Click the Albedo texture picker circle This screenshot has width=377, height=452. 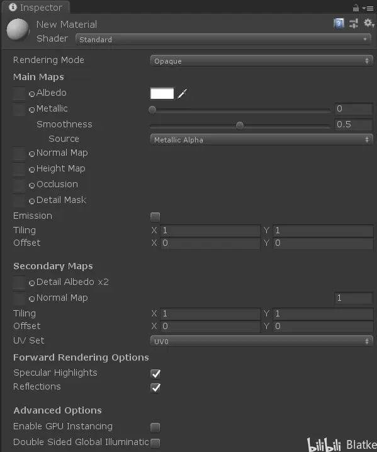click(31, 94)
